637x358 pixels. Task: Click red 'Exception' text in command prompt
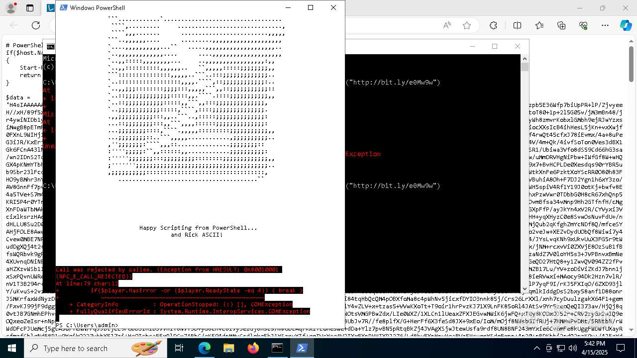[363, 154]
